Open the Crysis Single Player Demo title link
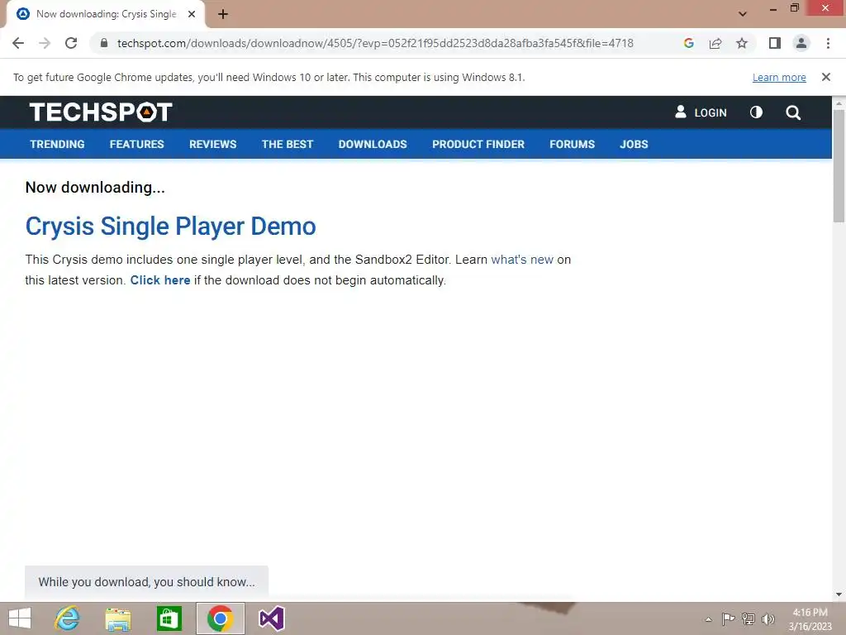 click(170, 227)
